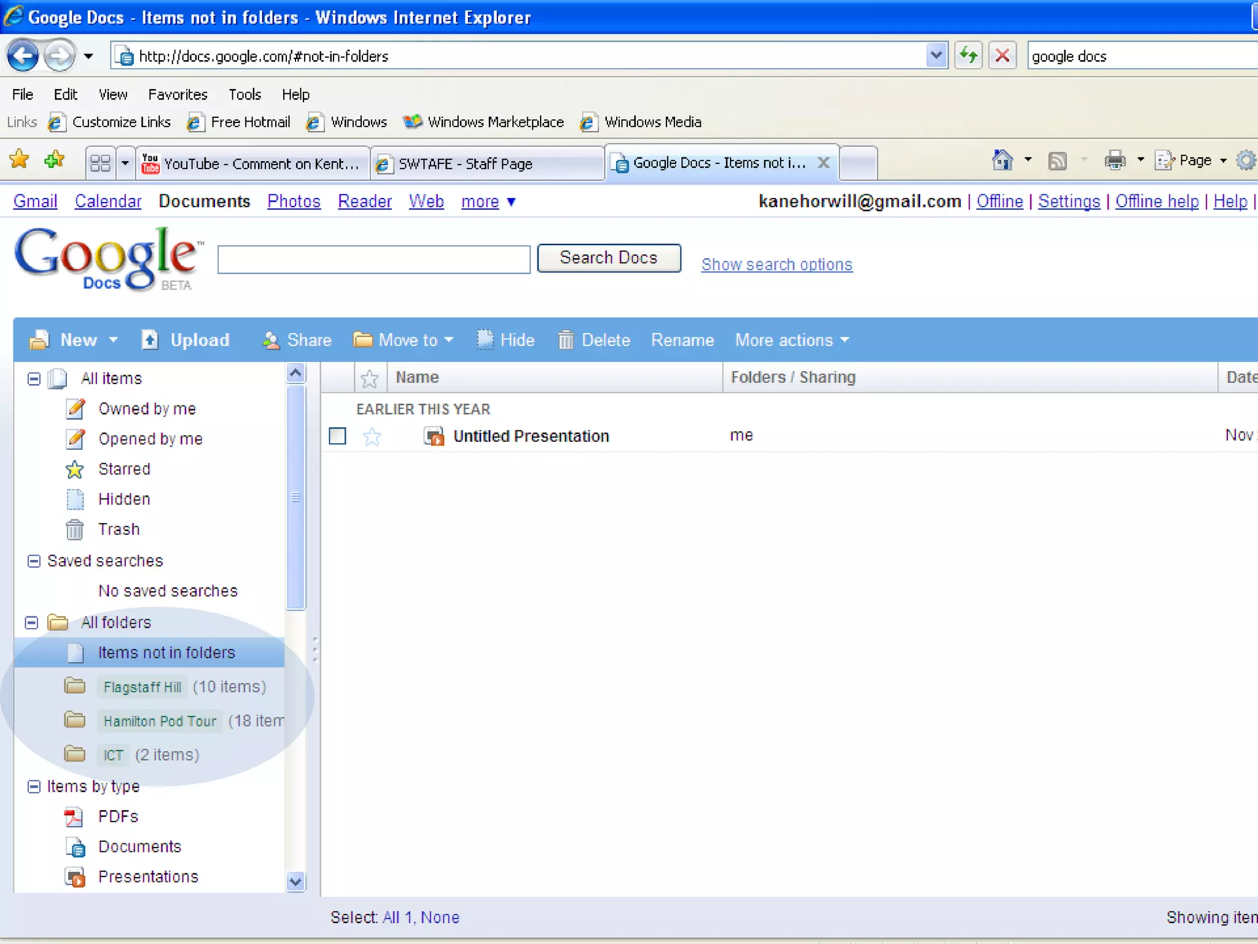This screenshot has height=944, width=1258.
Task: Click the presentation icon beside Untitled Presentation
Action: (x=434, y=436)
